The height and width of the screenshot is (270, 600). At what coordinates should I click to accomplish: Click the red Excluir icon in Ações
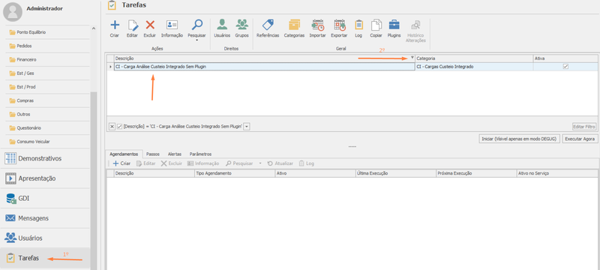click(150, 25)
